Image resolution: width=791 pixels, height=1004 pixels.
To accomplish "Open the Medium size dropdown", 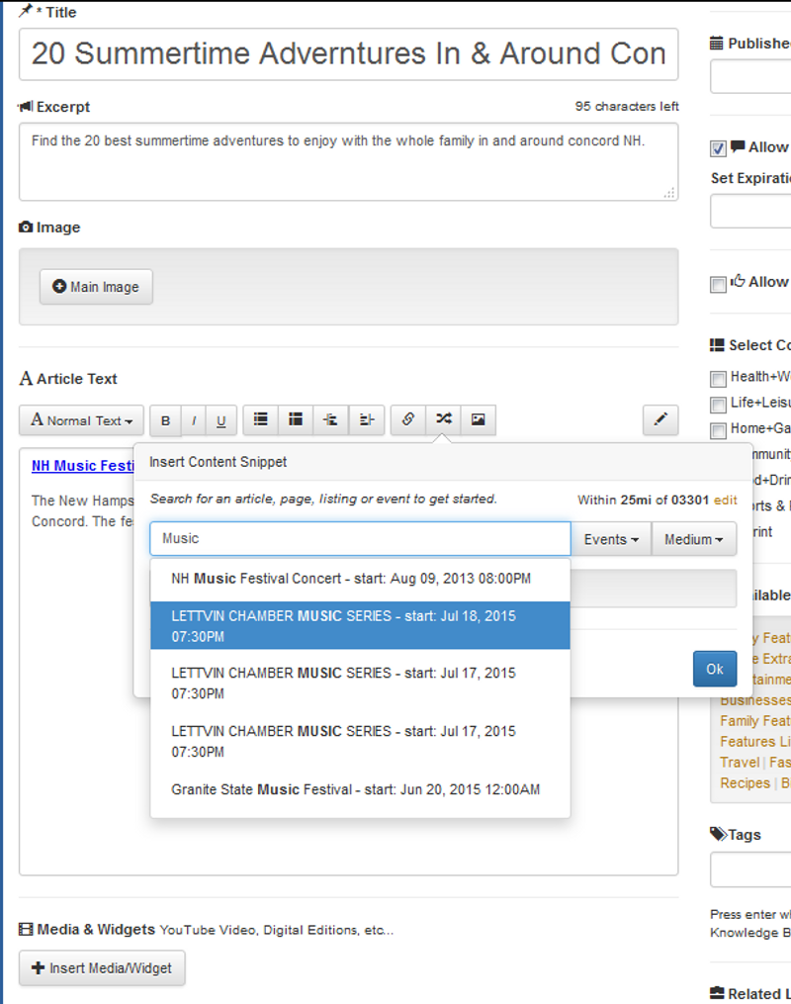I will pos(694,539).
